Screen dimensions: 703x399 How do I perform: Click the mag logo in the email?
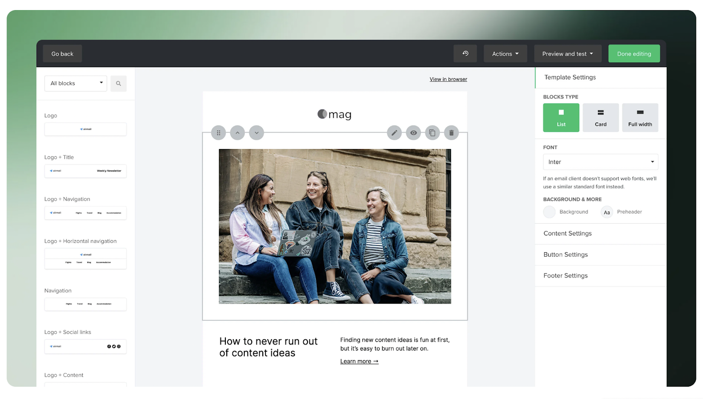point(334,114)
